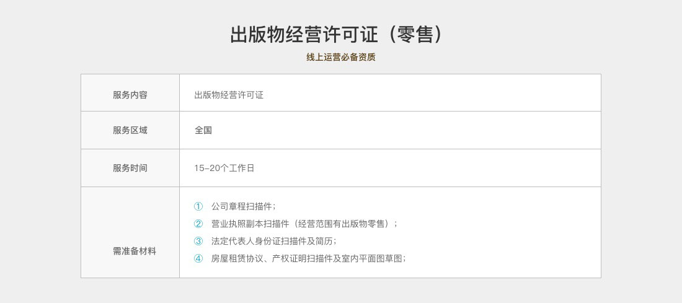The width and height of the screenshot is (682, 303).
Task: Click 产权证明扫描件及室内平面图草图 text
Action: click(x=337, y=258)
